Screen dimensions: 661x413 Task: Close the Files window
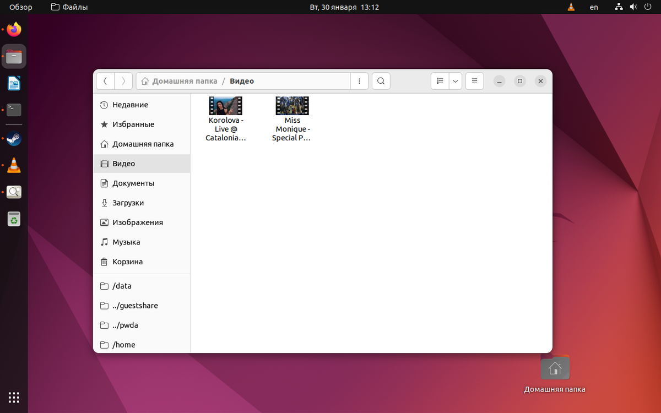pos(541,81)
